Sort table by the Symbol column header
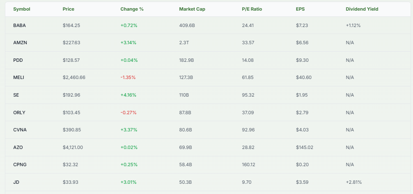This screenshot has width=413, height=194. (22, 9)
